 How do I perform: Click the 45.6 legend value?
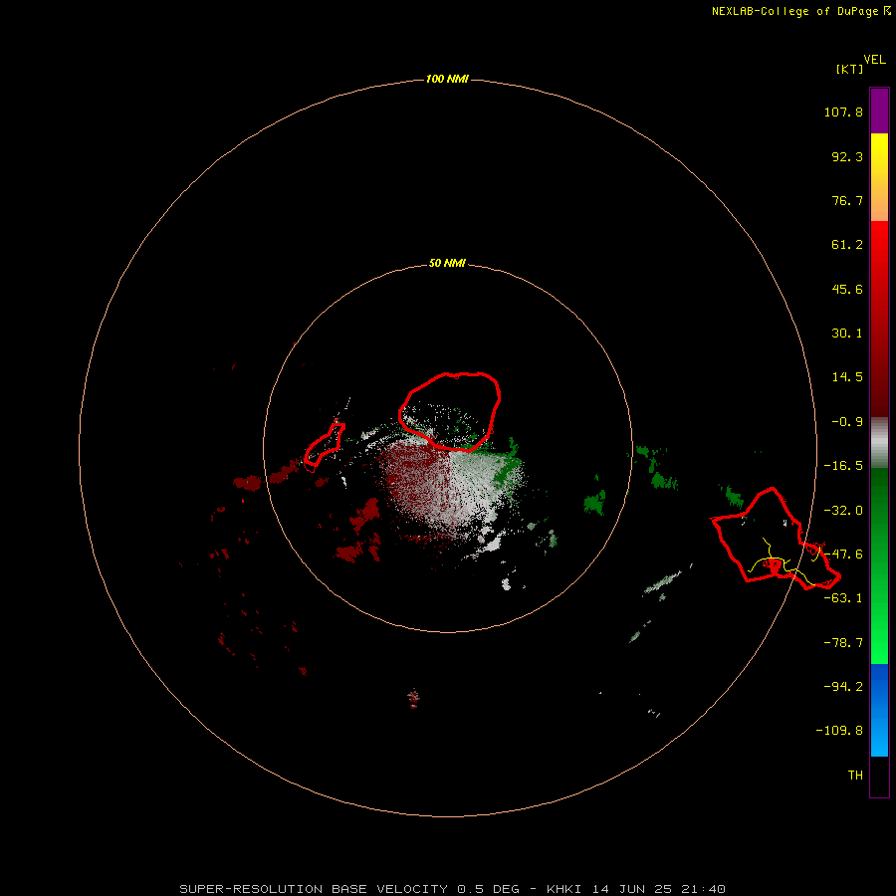[847, 289]
